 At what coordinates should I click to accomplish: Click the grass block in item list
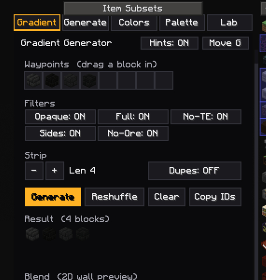coord(264,26)
